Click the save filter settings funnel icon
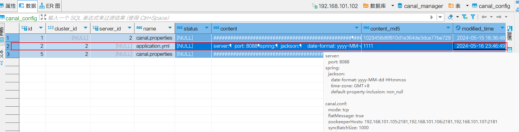This screenshot has height=132, width=519. point(464,17)
